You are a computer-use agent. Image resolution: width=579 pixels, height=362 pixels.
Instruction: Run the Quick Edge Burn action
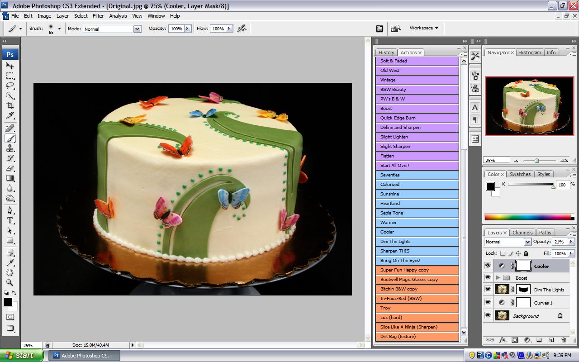click(417, 118)
